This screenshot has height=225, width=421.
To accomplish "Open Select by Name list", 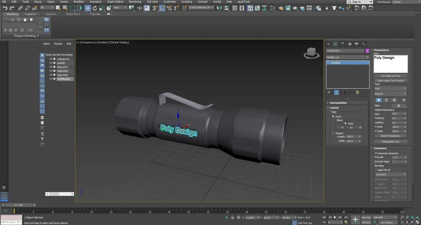I will click(x=65, y=8).
